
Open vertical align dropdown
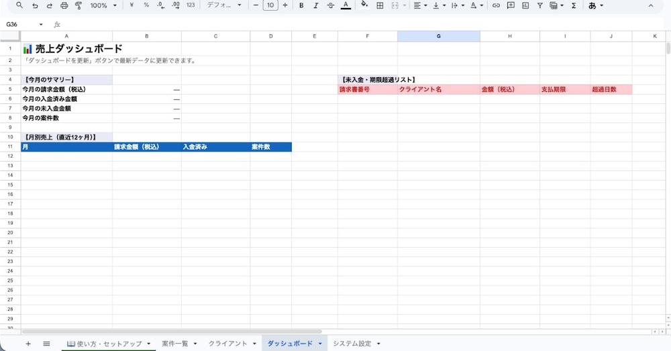point(439,5)
